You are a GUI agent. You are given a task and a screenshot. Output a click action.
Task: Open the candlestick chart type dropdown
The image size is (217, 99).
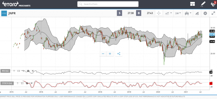(x=188, y=13)
